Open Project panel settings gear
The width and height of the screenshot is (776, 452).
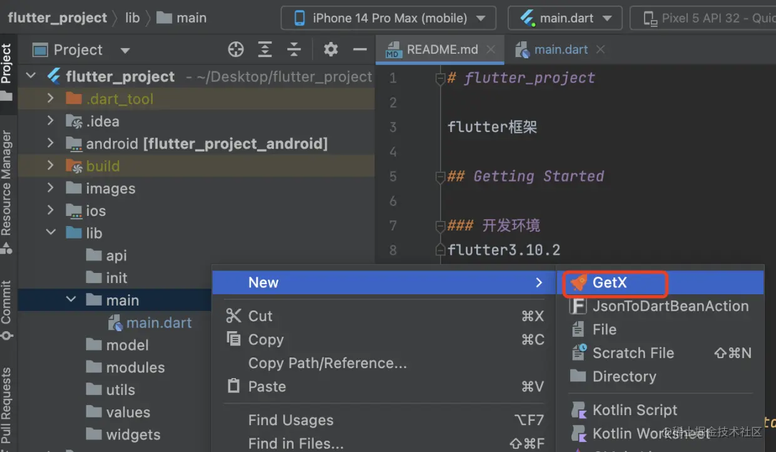[x=330, y=49]
